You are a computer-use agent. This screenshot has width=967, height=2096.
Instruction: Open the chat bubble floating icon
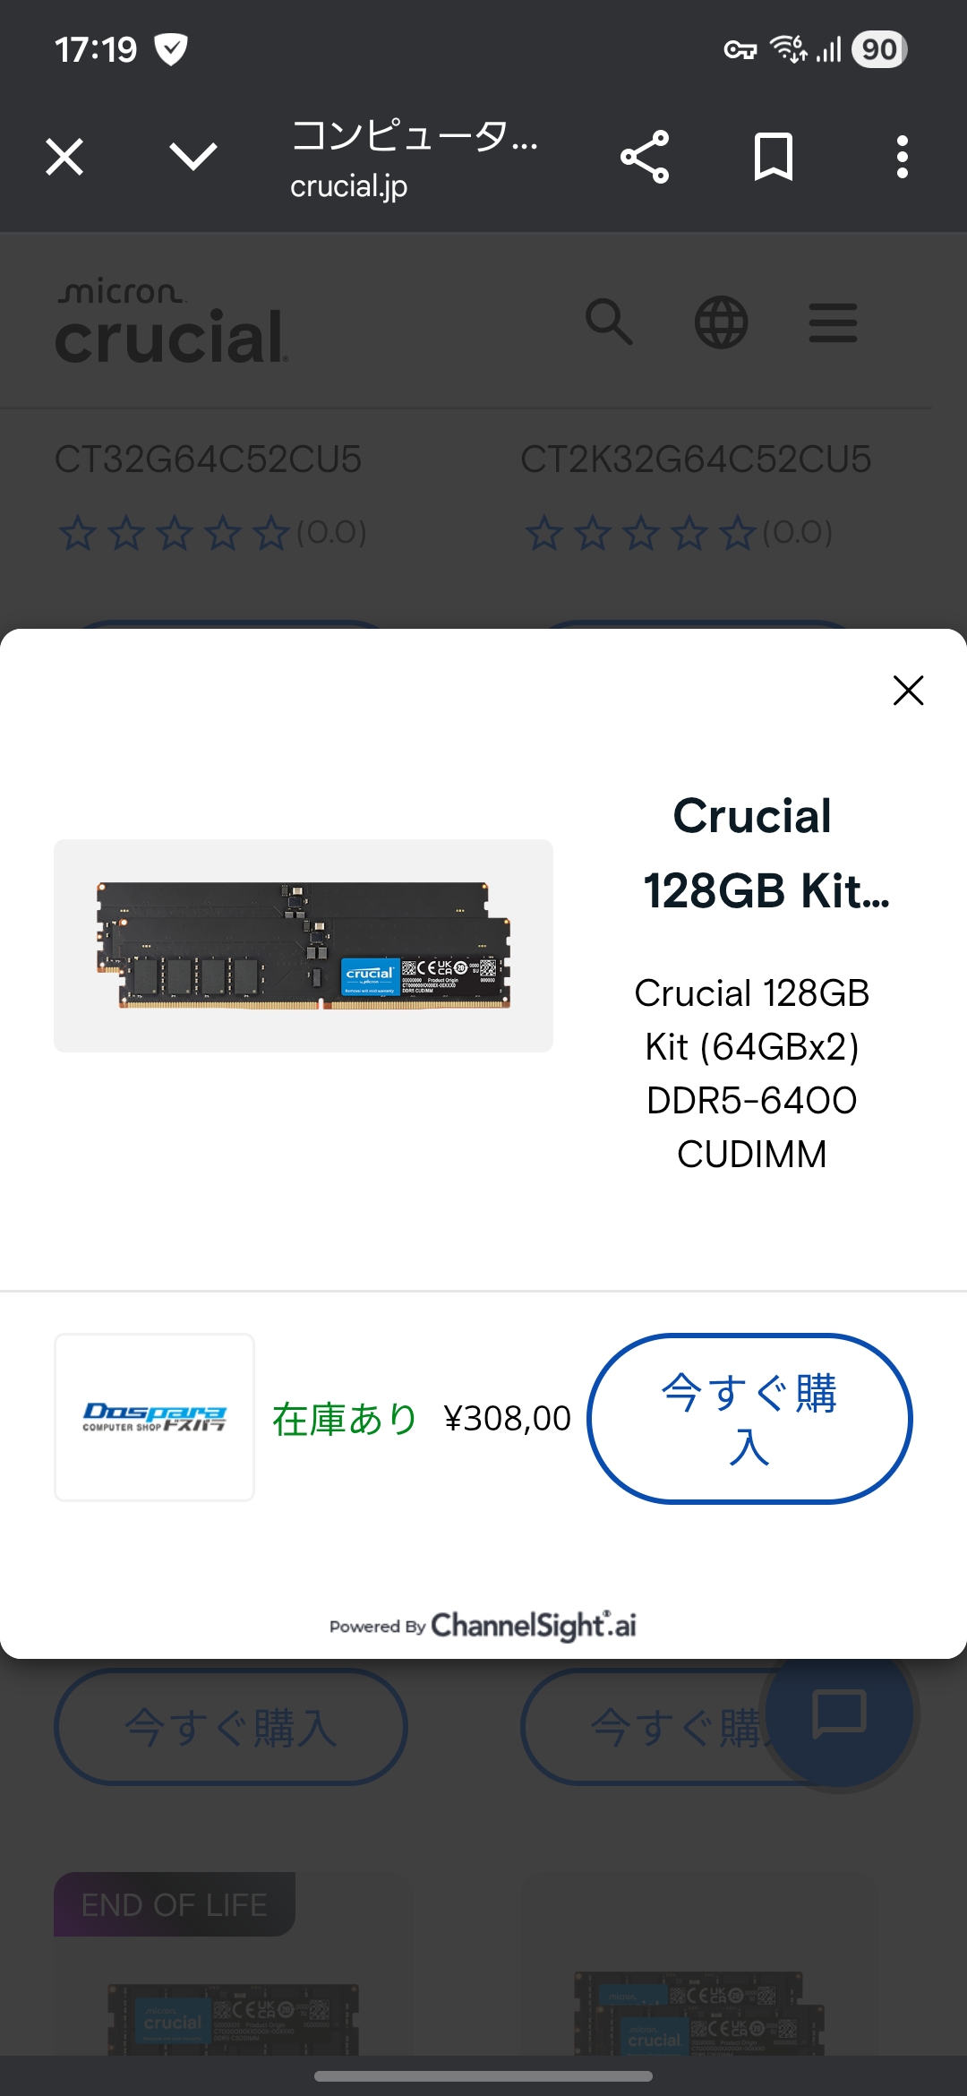(x=839, y=1713)
